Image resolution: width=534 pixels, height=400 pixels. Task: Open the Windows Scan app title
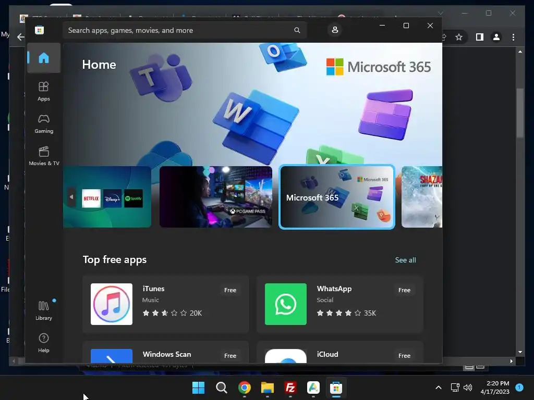pyautogui.click(x=167, y=354)
